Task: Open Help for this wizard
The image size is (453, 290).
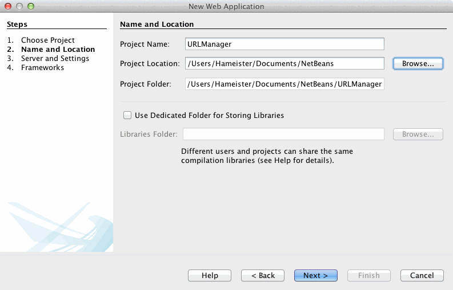Action: point(210,276)
